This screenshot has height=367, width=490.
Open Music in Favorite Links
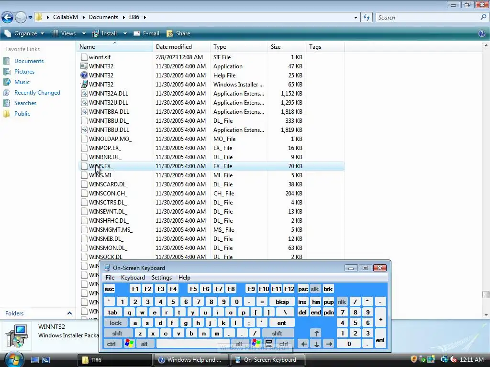[x=22, y=82]
